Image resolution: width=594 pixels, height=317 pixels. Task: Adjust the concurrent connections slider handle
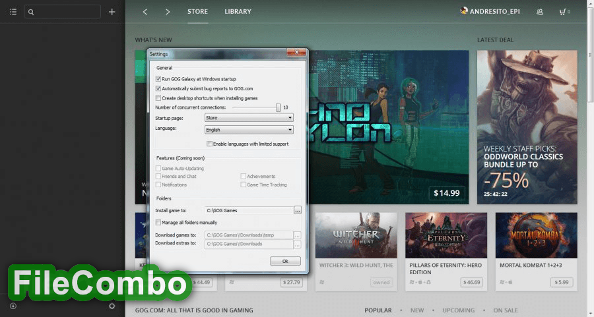pyautogui.click(x=278, y=107)
